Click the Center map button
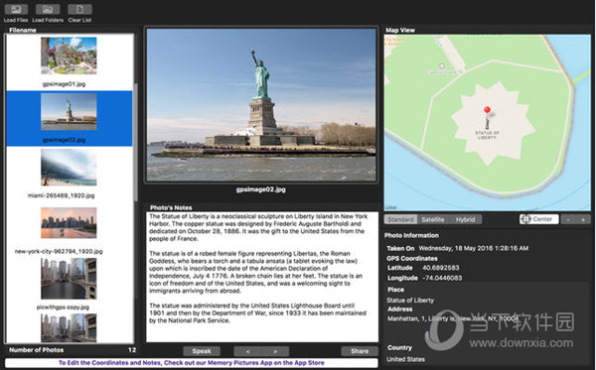The height and width of the screenshot is (370, 596). (x=539, y=219)
